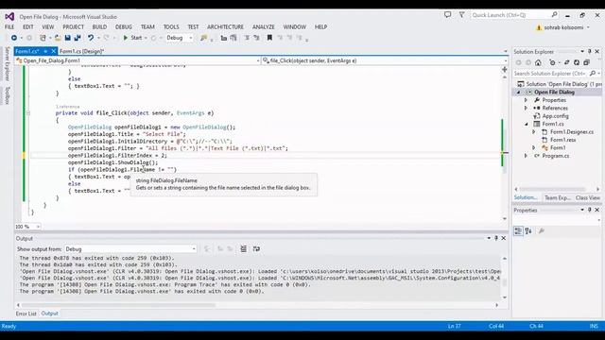Select App.config in Solution Explorer
This screenshot has height=340, width=605.
555,116
